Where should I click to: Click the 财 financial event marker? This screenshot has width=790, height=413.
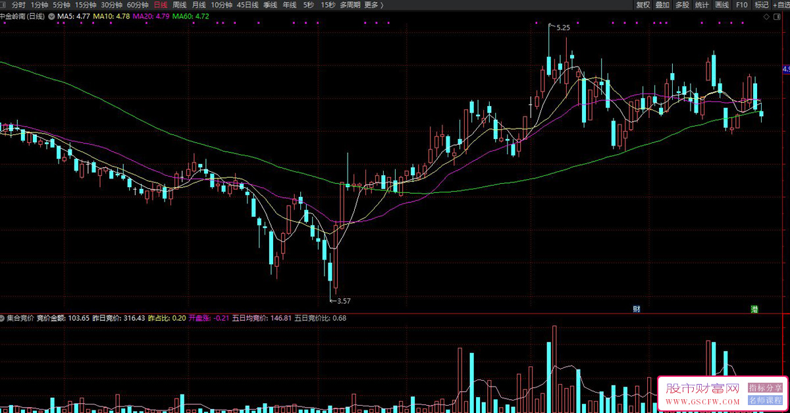tap(637, 308)
